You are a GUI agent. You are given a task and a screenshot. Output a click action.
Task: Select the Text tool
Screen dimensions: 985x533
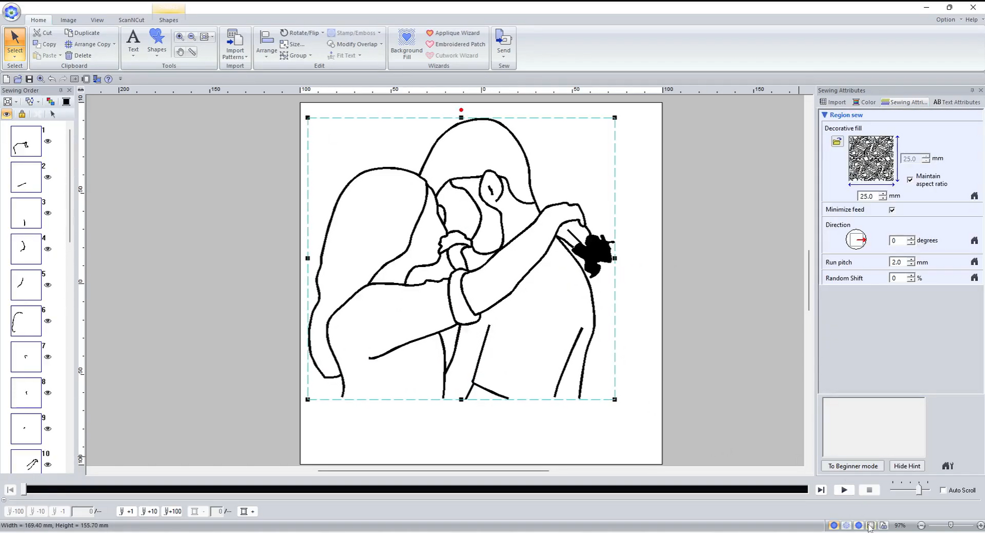coord(133,41)
